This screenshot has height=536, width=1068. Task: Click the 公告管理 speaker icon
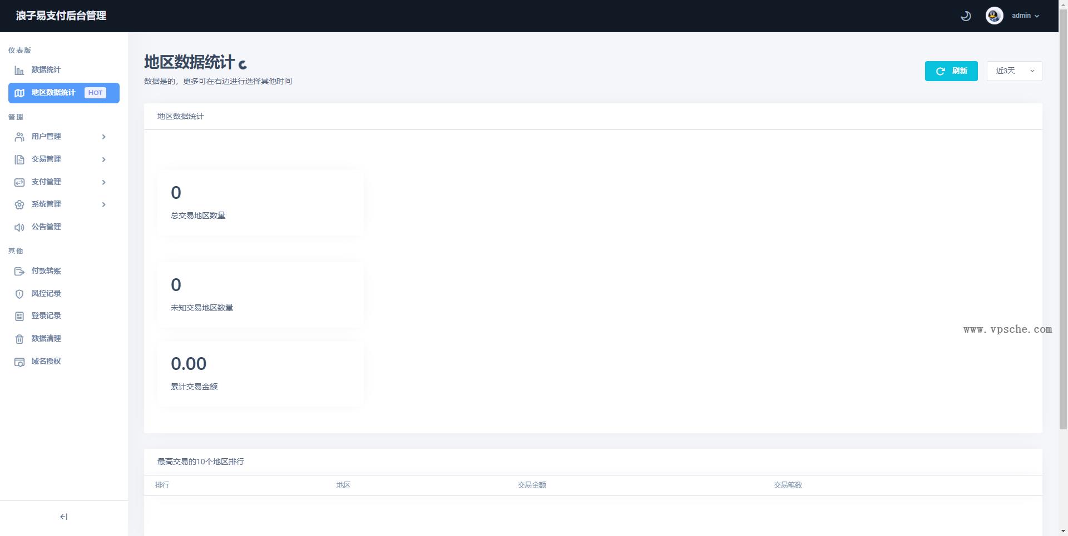(19, 227)
